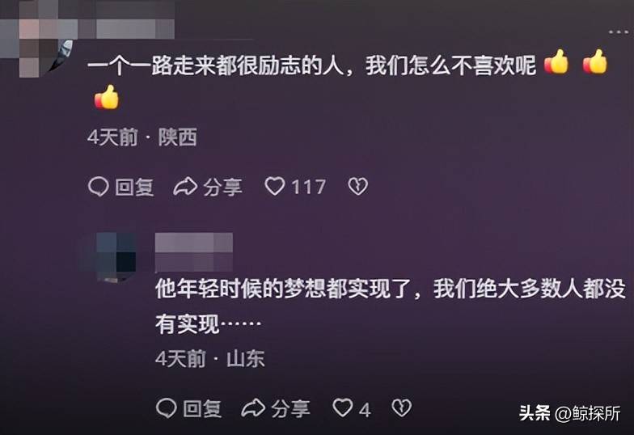Image resolution: width=634 pixels, height=435 pixels.
Task: Open the three-dot more options menu
Action: [619, 32]
